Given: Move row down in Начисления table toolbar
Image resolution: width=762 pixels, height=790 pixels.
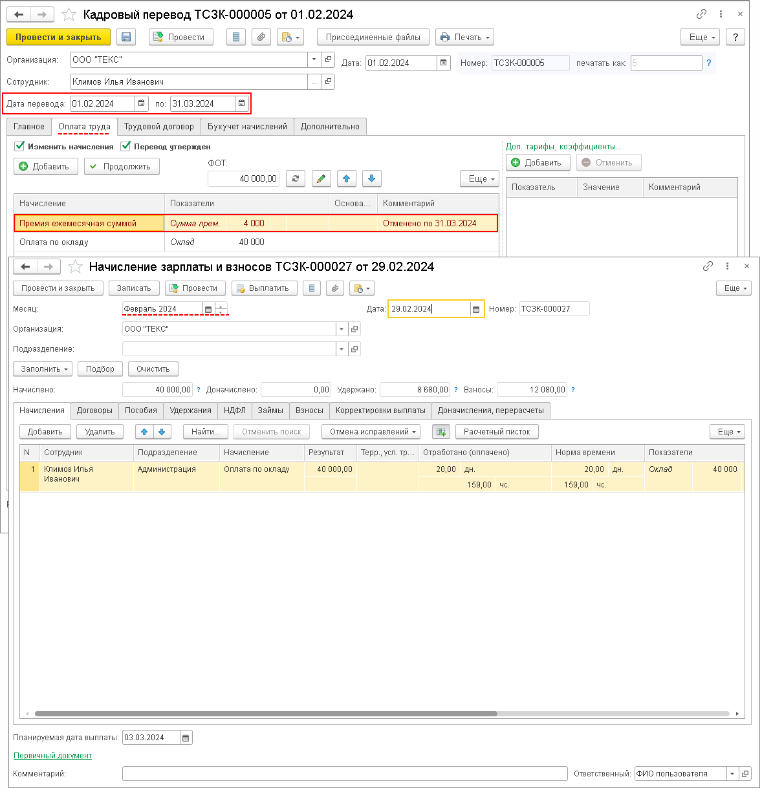Looking at the screenshot, I should [x=162, y=432].
